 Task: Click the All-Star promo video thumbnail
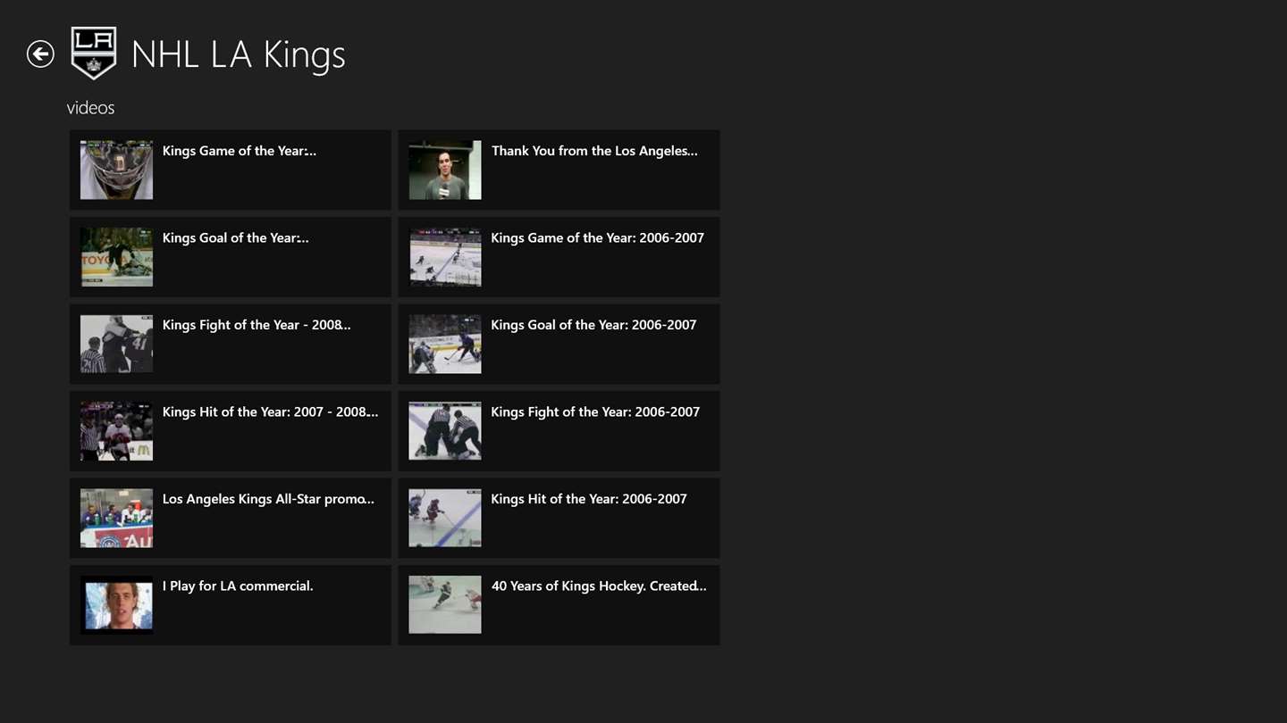pyautogui.click(x=116, y=518)
